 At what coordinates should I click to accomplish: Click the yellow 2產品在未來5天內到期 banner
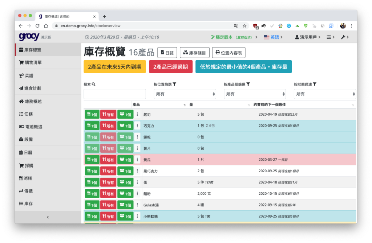(x=114, y=67)
